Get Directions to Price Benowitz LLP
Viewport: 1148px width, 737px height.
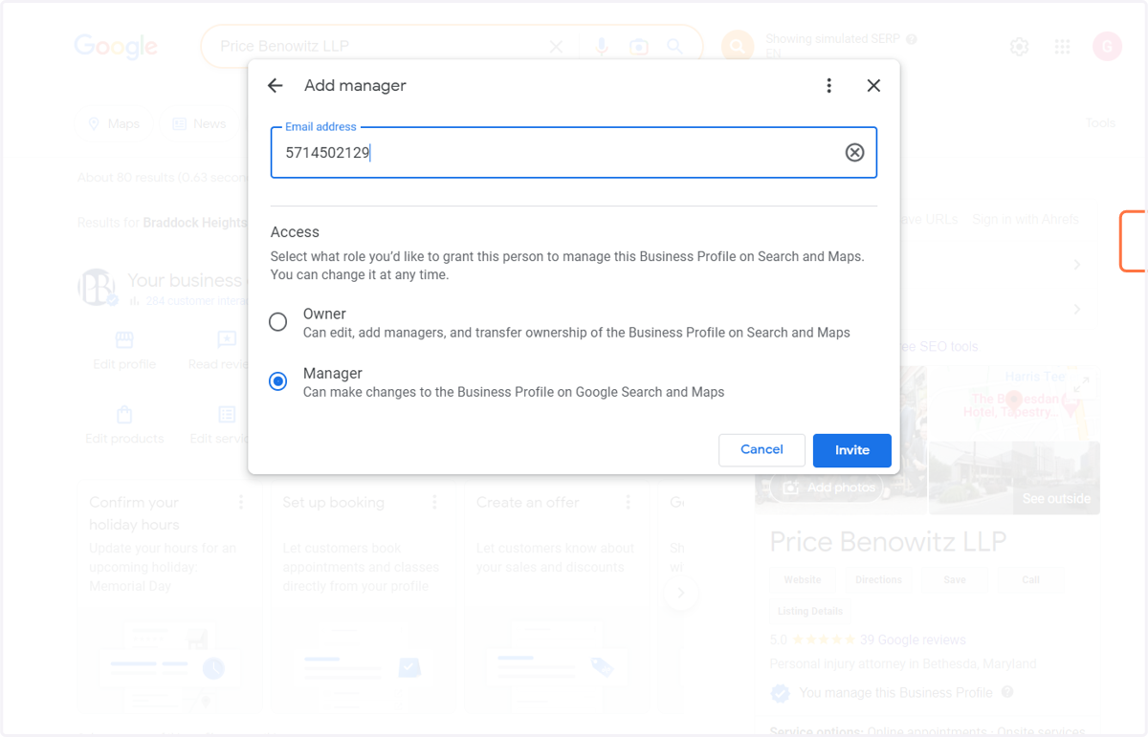(x=878, y=579)
